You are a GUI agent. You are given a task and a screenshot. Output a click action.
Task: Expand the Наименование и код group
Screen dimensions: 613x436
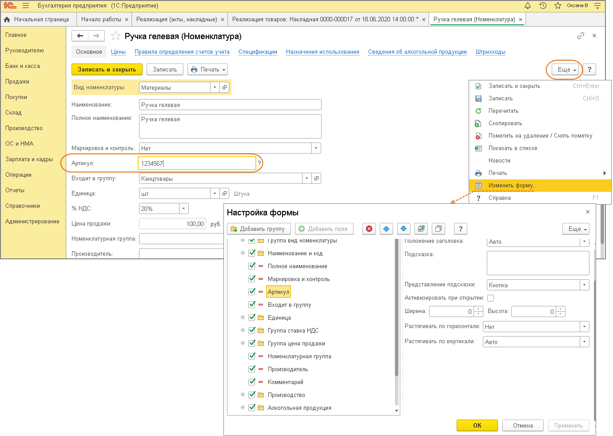tap(243, 253)
